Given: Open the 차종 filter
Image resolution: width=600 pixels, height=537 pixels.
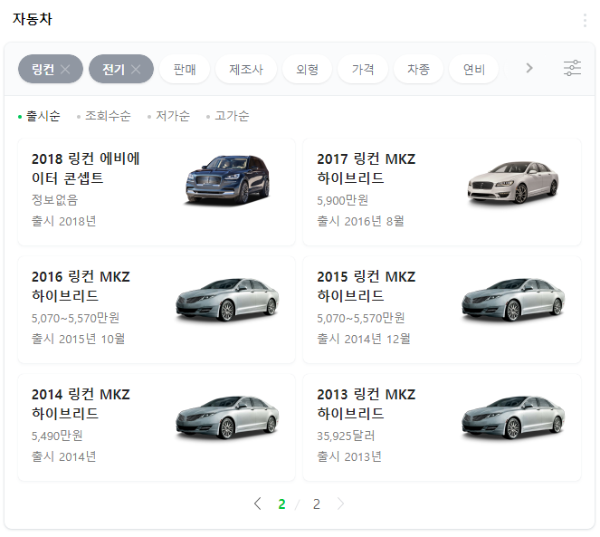Looking at the screenshot, I should pyautogui.click(x=418, y=70).
